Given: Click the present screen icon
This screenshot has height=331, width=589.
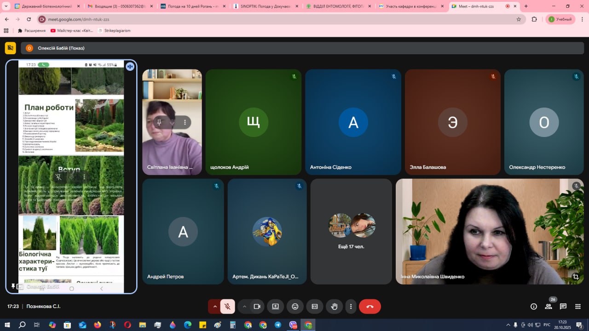Looking at the screenshot, I should pyautogui.click(x=275, y=307).
